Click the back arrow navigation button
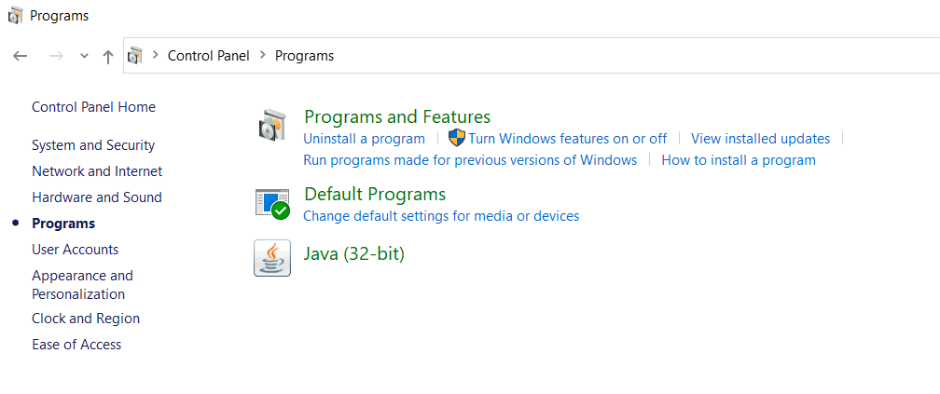This screenshot has height=394, width=940. pos(21,56)
